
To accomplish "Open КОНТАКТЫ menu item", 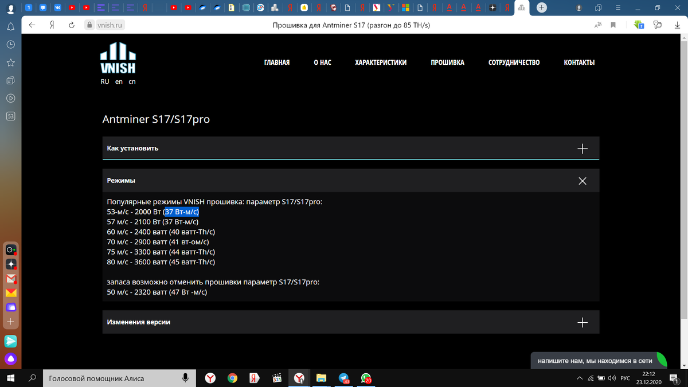I will (x=579, y=62).
